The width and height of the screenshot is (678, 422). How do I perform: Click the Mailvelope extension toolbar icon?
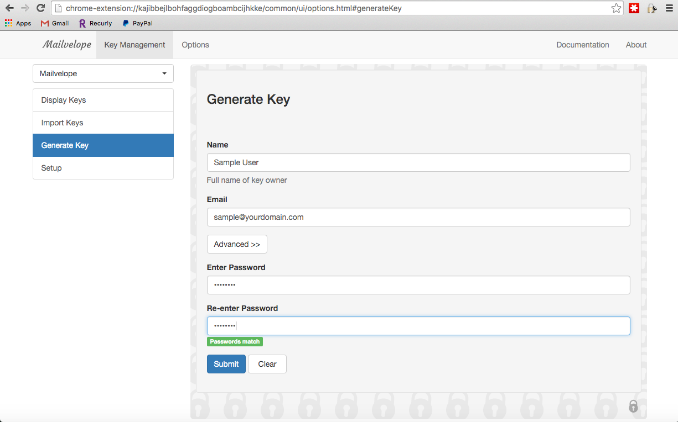coord(651,8)
